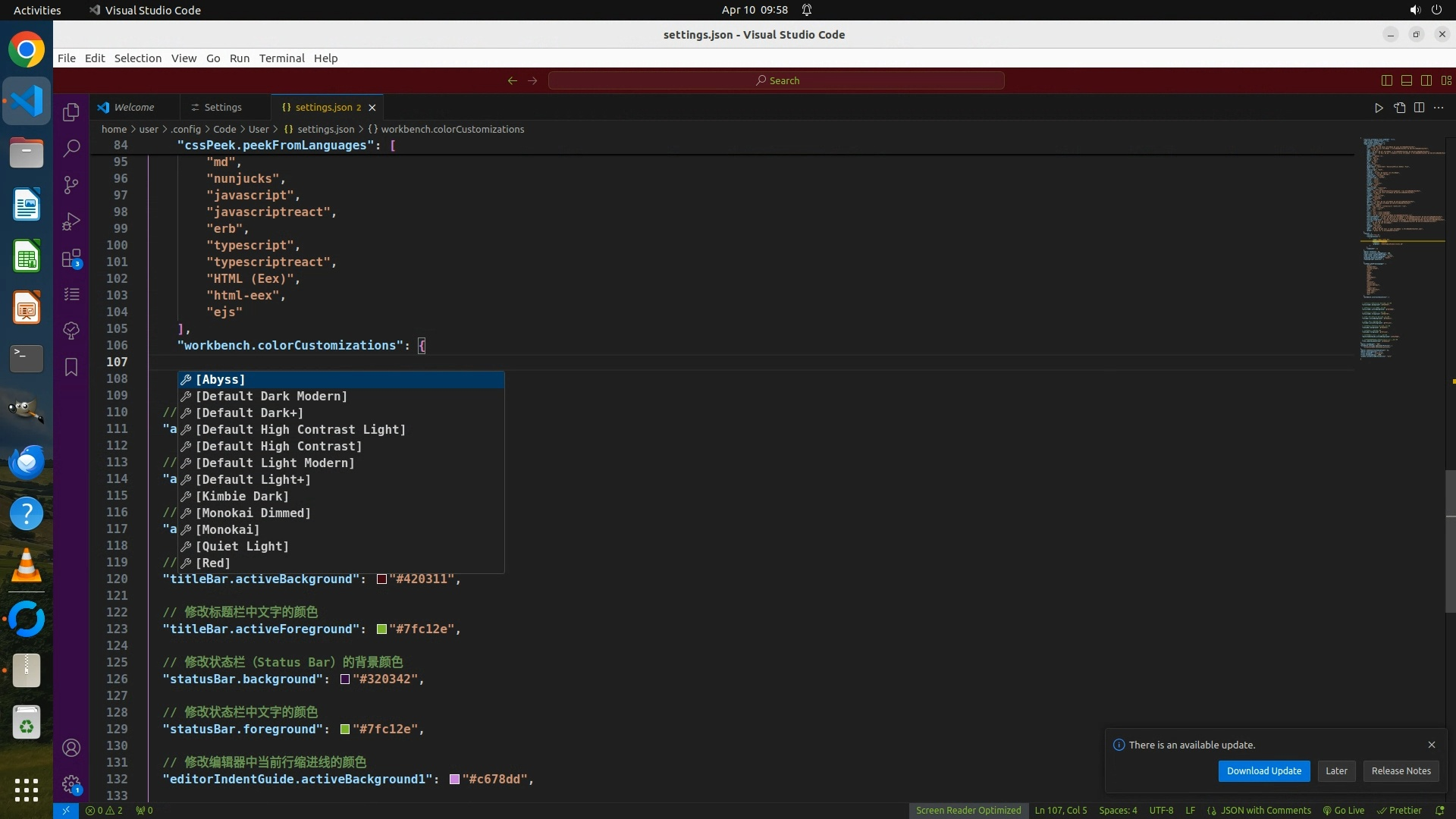Click the #420311 color swatch on titleBar.activeBackground

[x=381, y=579]
